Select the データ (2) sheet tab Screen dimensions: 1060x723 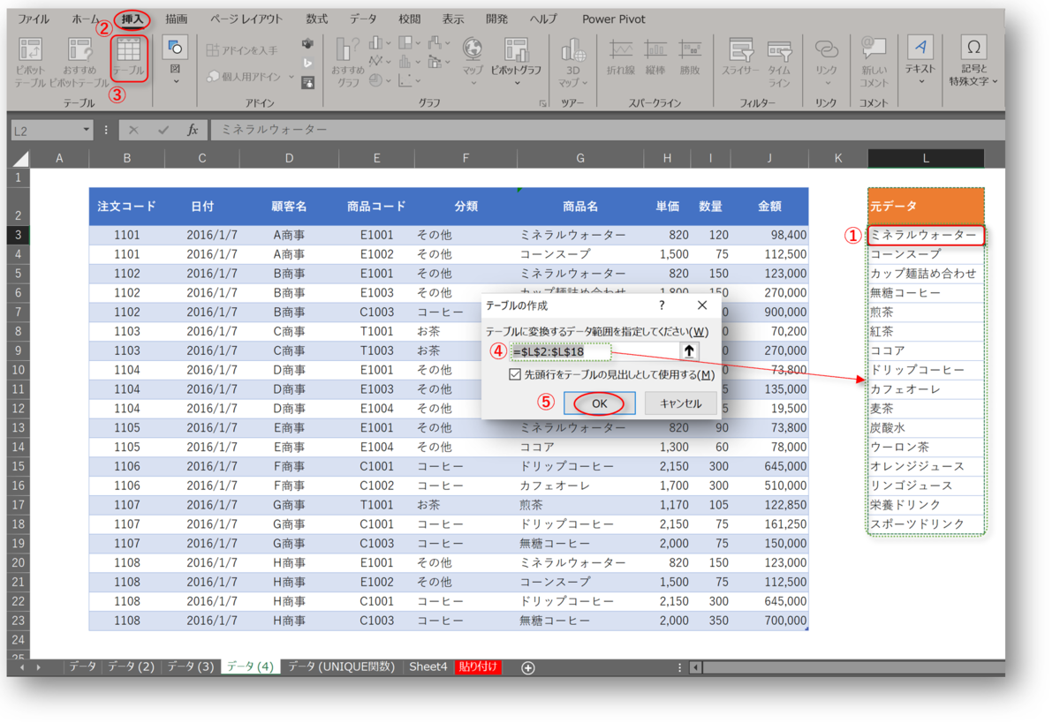(131, 667)
